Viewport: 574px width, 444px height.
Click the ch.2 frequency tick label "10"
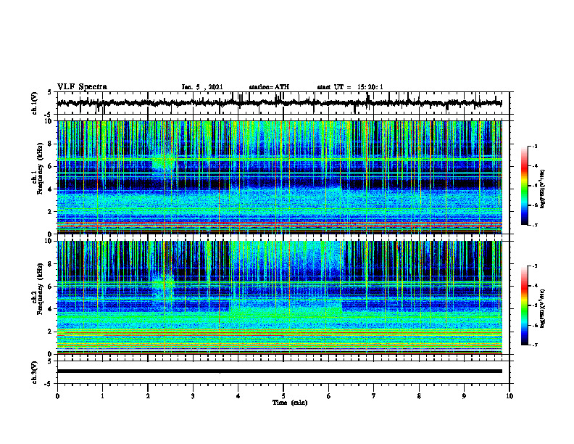point(49,241)
